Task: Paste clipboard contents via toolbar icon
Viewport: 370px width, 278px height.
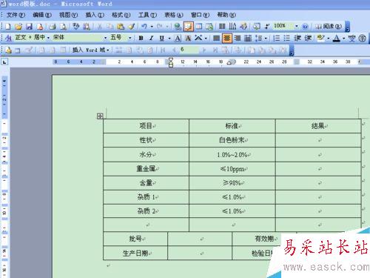Action: tap(121, 26)
